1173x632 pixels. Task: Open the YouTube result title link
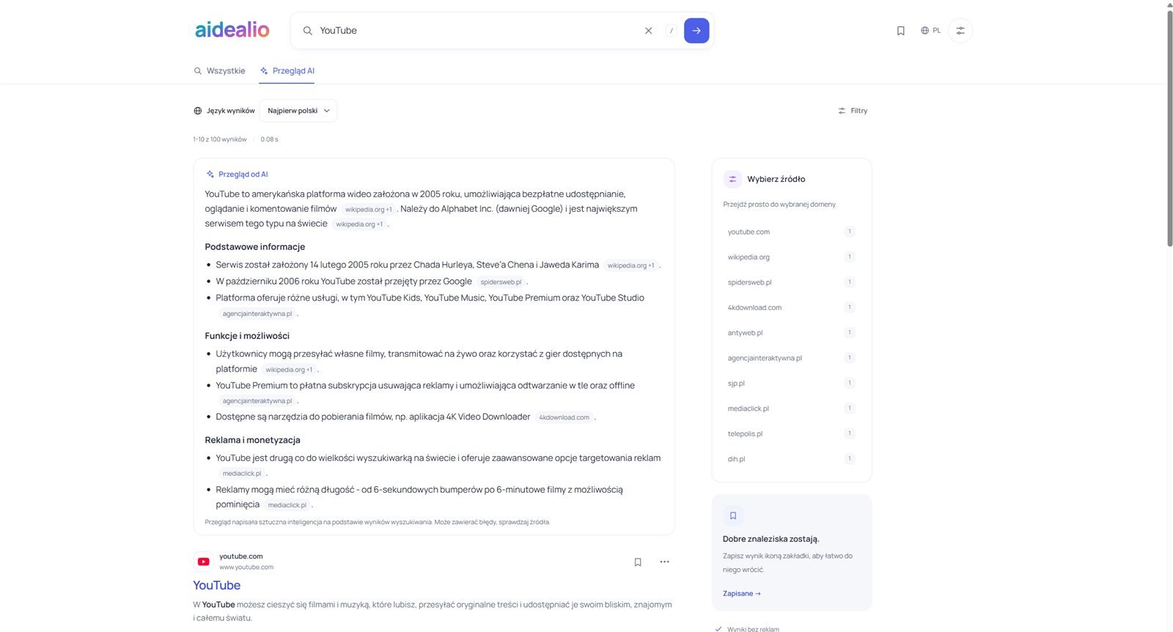click(216, 585)
